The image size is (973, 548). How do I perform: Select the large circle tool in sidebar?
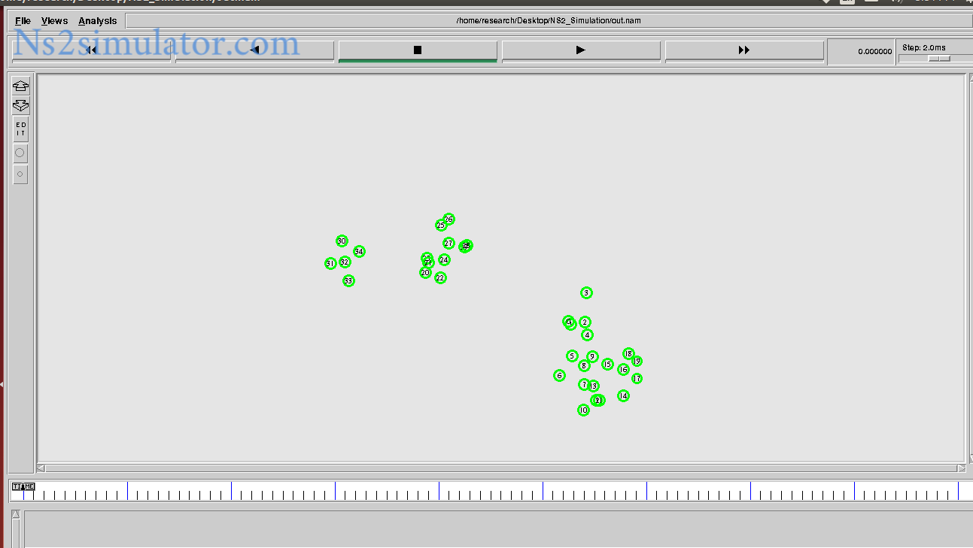coord(20,153)
